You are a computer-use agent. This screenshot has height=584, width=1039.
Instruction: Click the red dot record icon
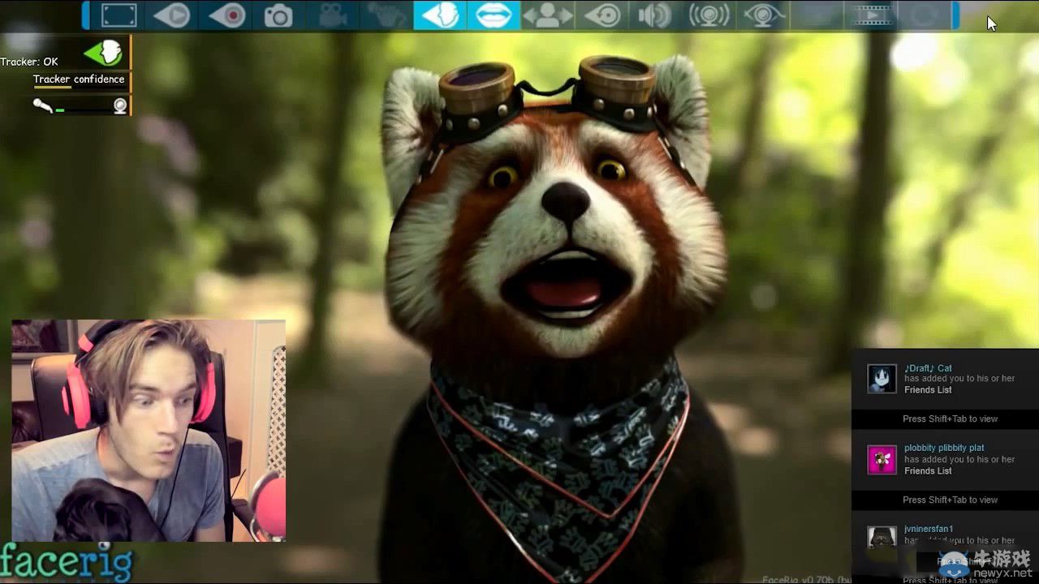pyautogui.click(x=227, y=15)
